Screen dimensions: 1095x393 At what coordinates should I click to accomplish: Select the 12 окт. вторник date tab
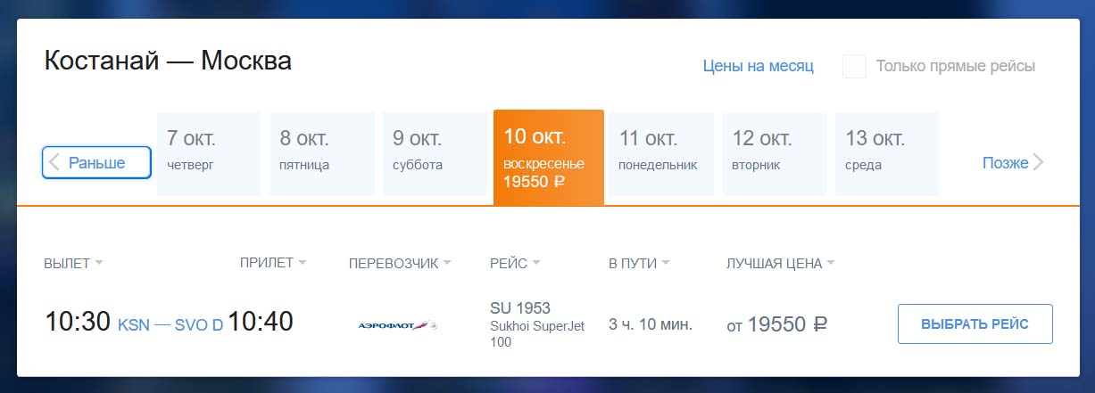(x=775, y=154)
